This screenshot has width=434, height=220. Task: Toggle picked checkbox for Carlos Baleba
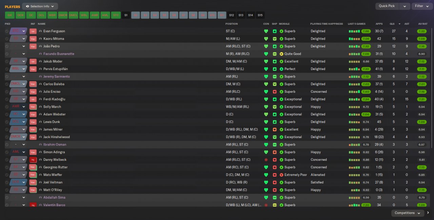tap(7, 84)
